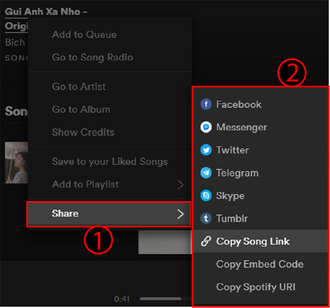Expand the Add to Playlist arrow

181,185
